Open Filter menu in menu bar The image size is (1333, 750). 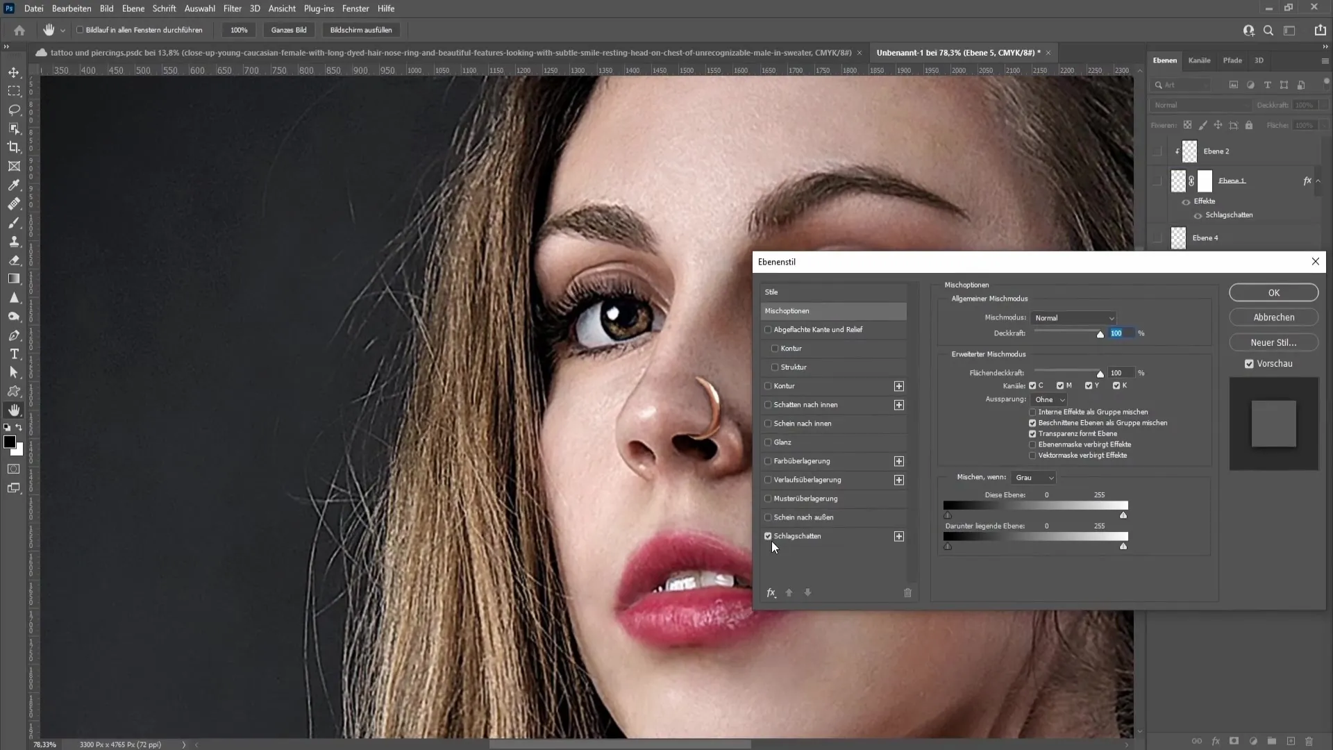pyautogui.click(x=232, y=8)
